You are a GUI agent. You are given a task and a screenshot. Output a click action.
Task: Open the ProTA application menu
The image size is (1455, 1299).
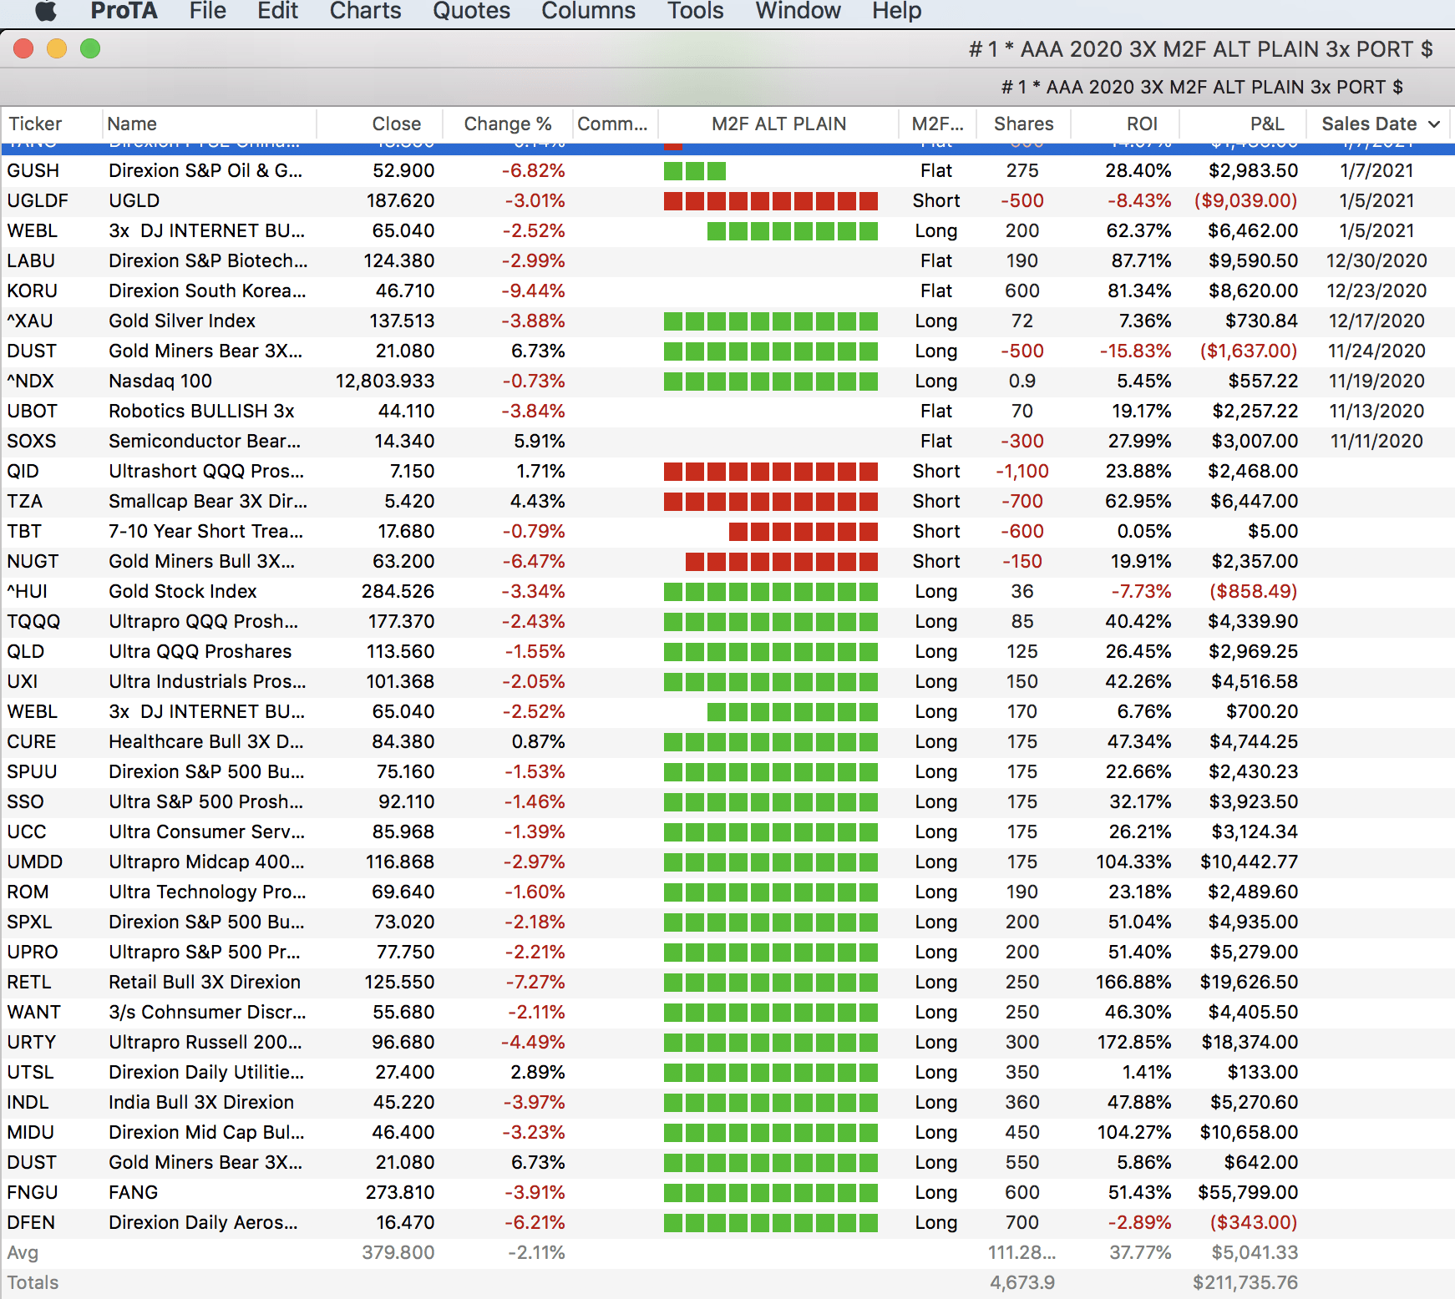click(x=124, y=11)
